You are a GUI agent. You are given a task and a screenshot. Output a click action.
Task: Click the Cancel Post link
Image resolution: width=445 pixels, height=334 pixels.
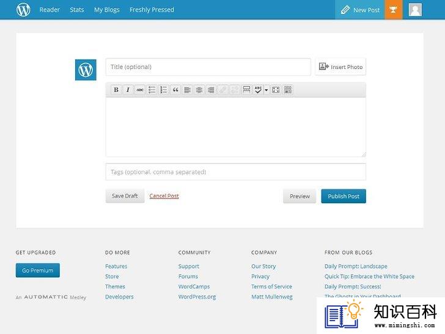tap(164, 196)
